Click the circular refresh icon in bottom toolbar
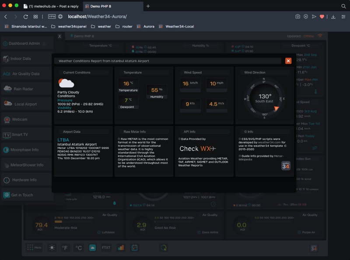This screenshot has width=350, height=260. (x=163, y=247)
